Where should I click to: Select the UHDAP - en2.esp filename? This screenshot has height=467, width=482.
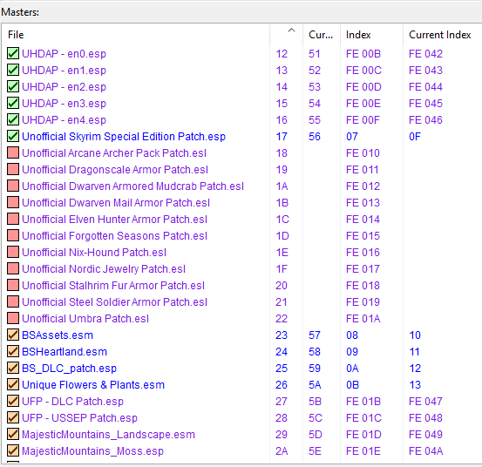64,87
